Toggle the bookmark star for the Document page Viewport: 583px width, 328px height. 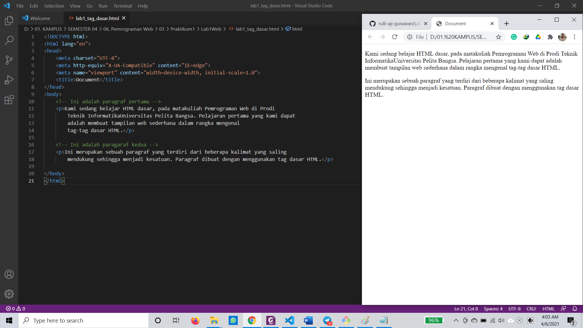coord(498,37)
